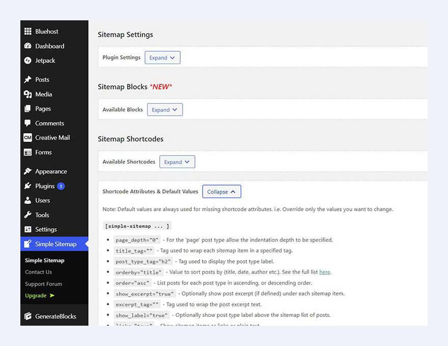Expand the Available Blocks section

165,110
